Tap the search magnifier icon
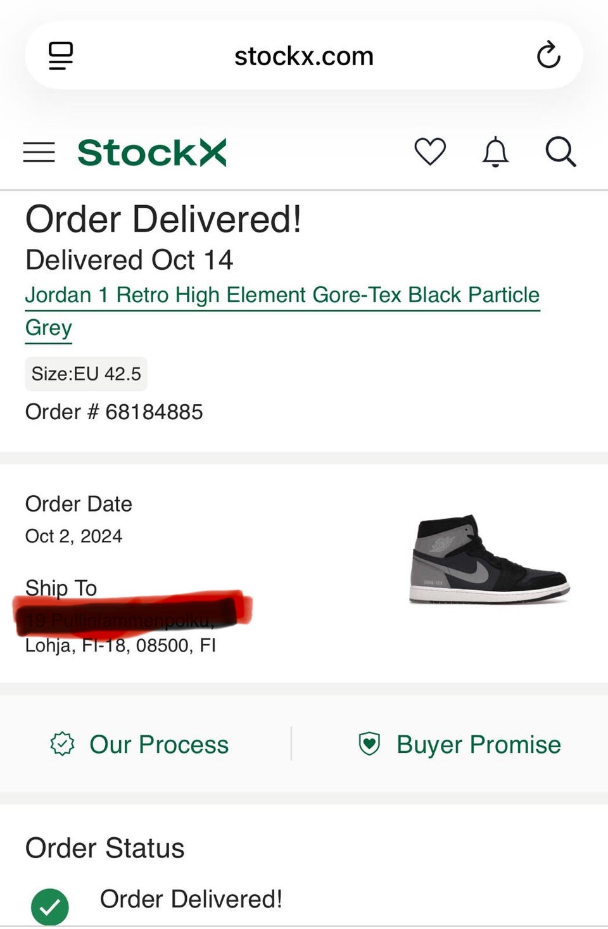Image resolution: width=608 pixels, height=929 pixels. [560, 152]
